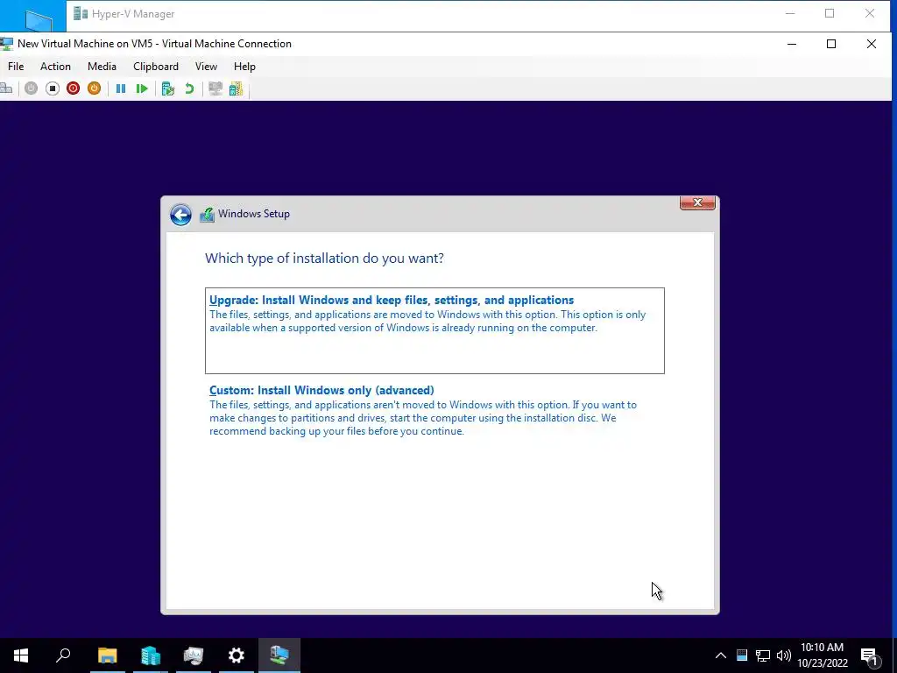The width and height of the screenshot is (897, 673).
Task: Open File Explorer from taskbar
Action: (x=107, y=655)
